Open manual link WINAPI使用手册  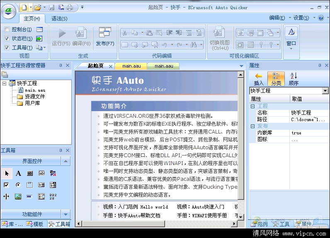coord(202,216)
